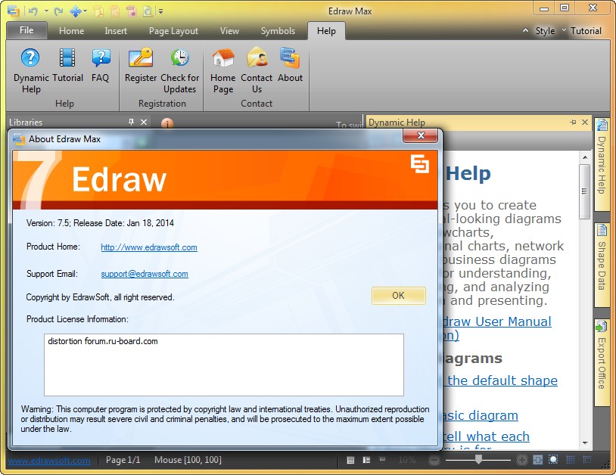This screenshot has height=475, width=616.
Task: Open the 'the default shape' help link
Action: [x=502, y=380]
